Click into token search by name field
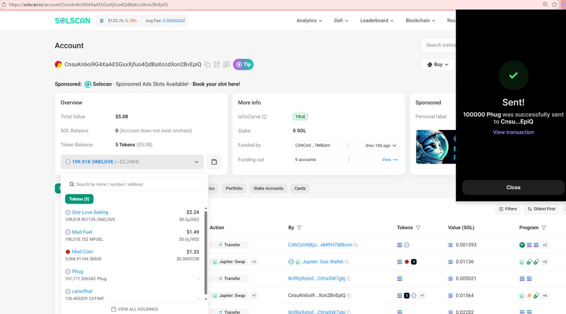The width and height of the screenshot is (566, 314). pyautogui.click(x=134, y=185)
